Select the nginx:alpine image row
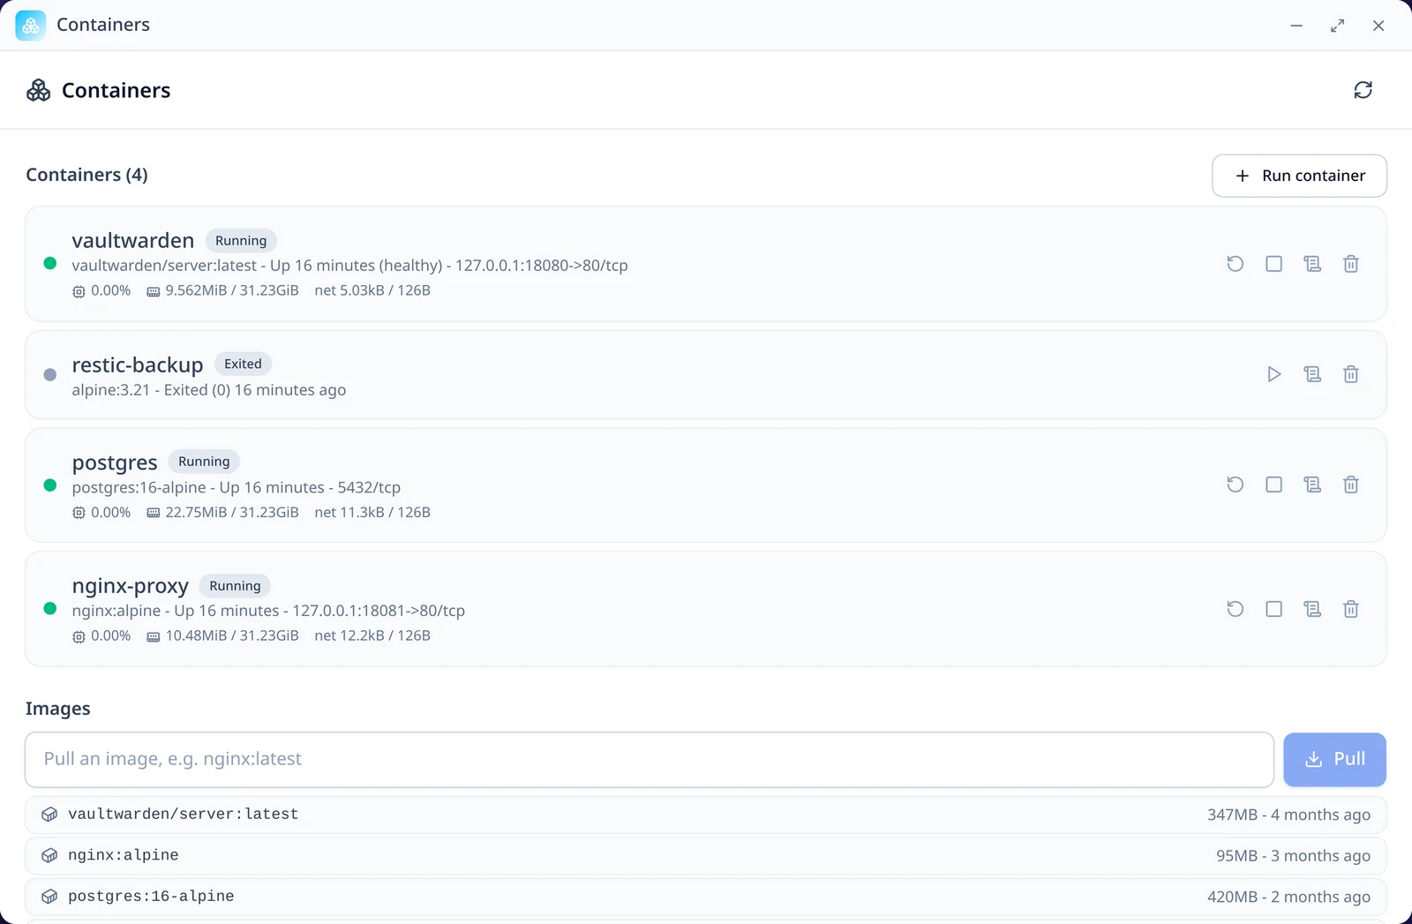The height and width of the screenshot is (924, 1412). [x=706, y=855]
